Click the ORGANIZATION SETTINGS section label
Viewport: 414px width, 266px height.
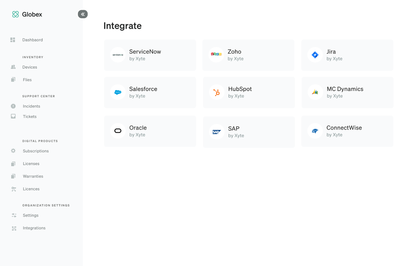pyautogui.click(x=46, y=205)
